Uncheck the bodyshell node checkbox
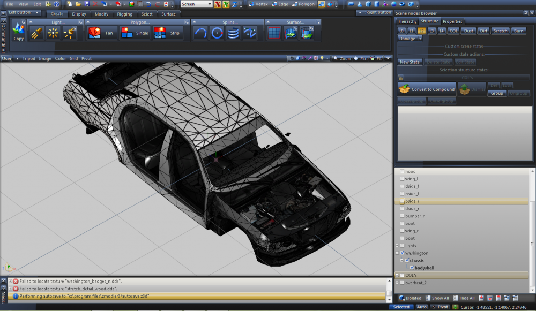The width and height of the screenshot is (536, 311). pyautogui.click(x=412, y=268)
